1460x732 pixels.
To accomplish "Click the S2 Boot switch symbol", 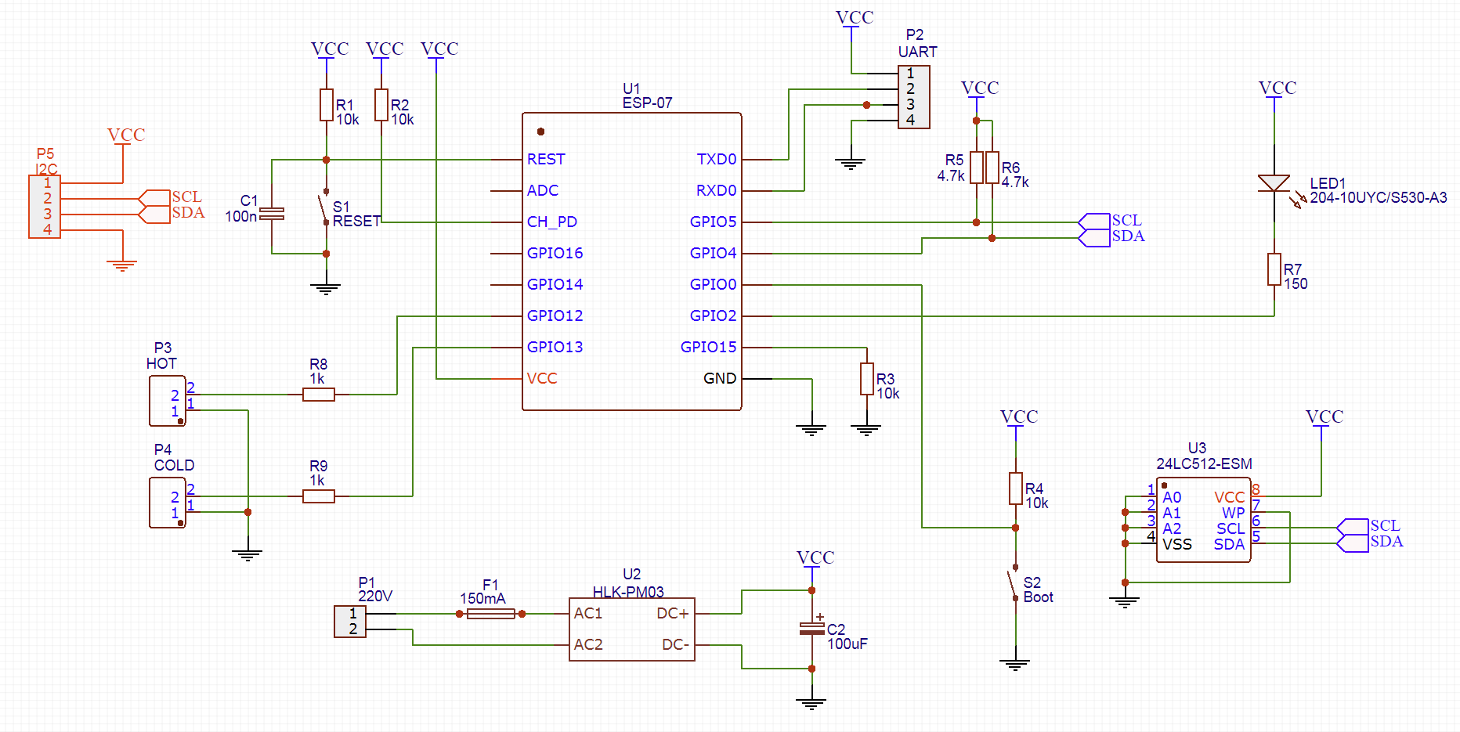I will click(x=1014, y=583).
